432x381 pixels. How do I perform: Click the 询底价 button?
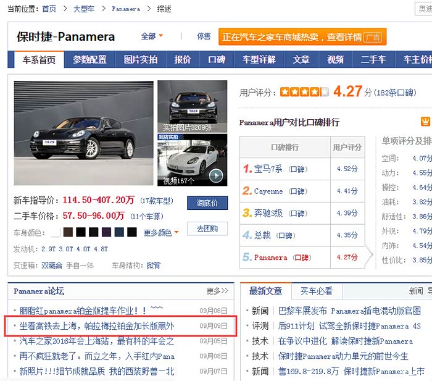(x=207, y=203)
